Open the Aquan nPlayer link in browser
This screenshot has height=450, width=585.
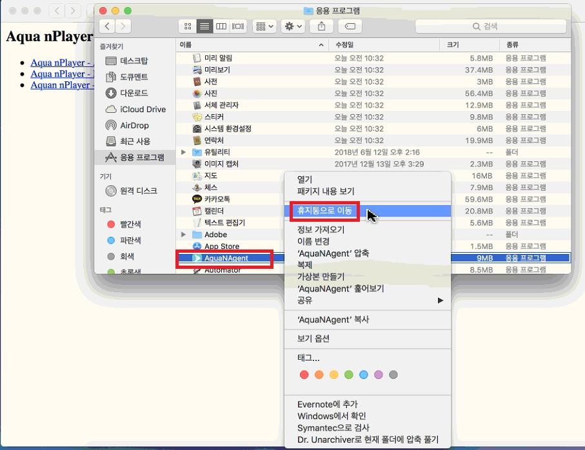click(62, 85)
